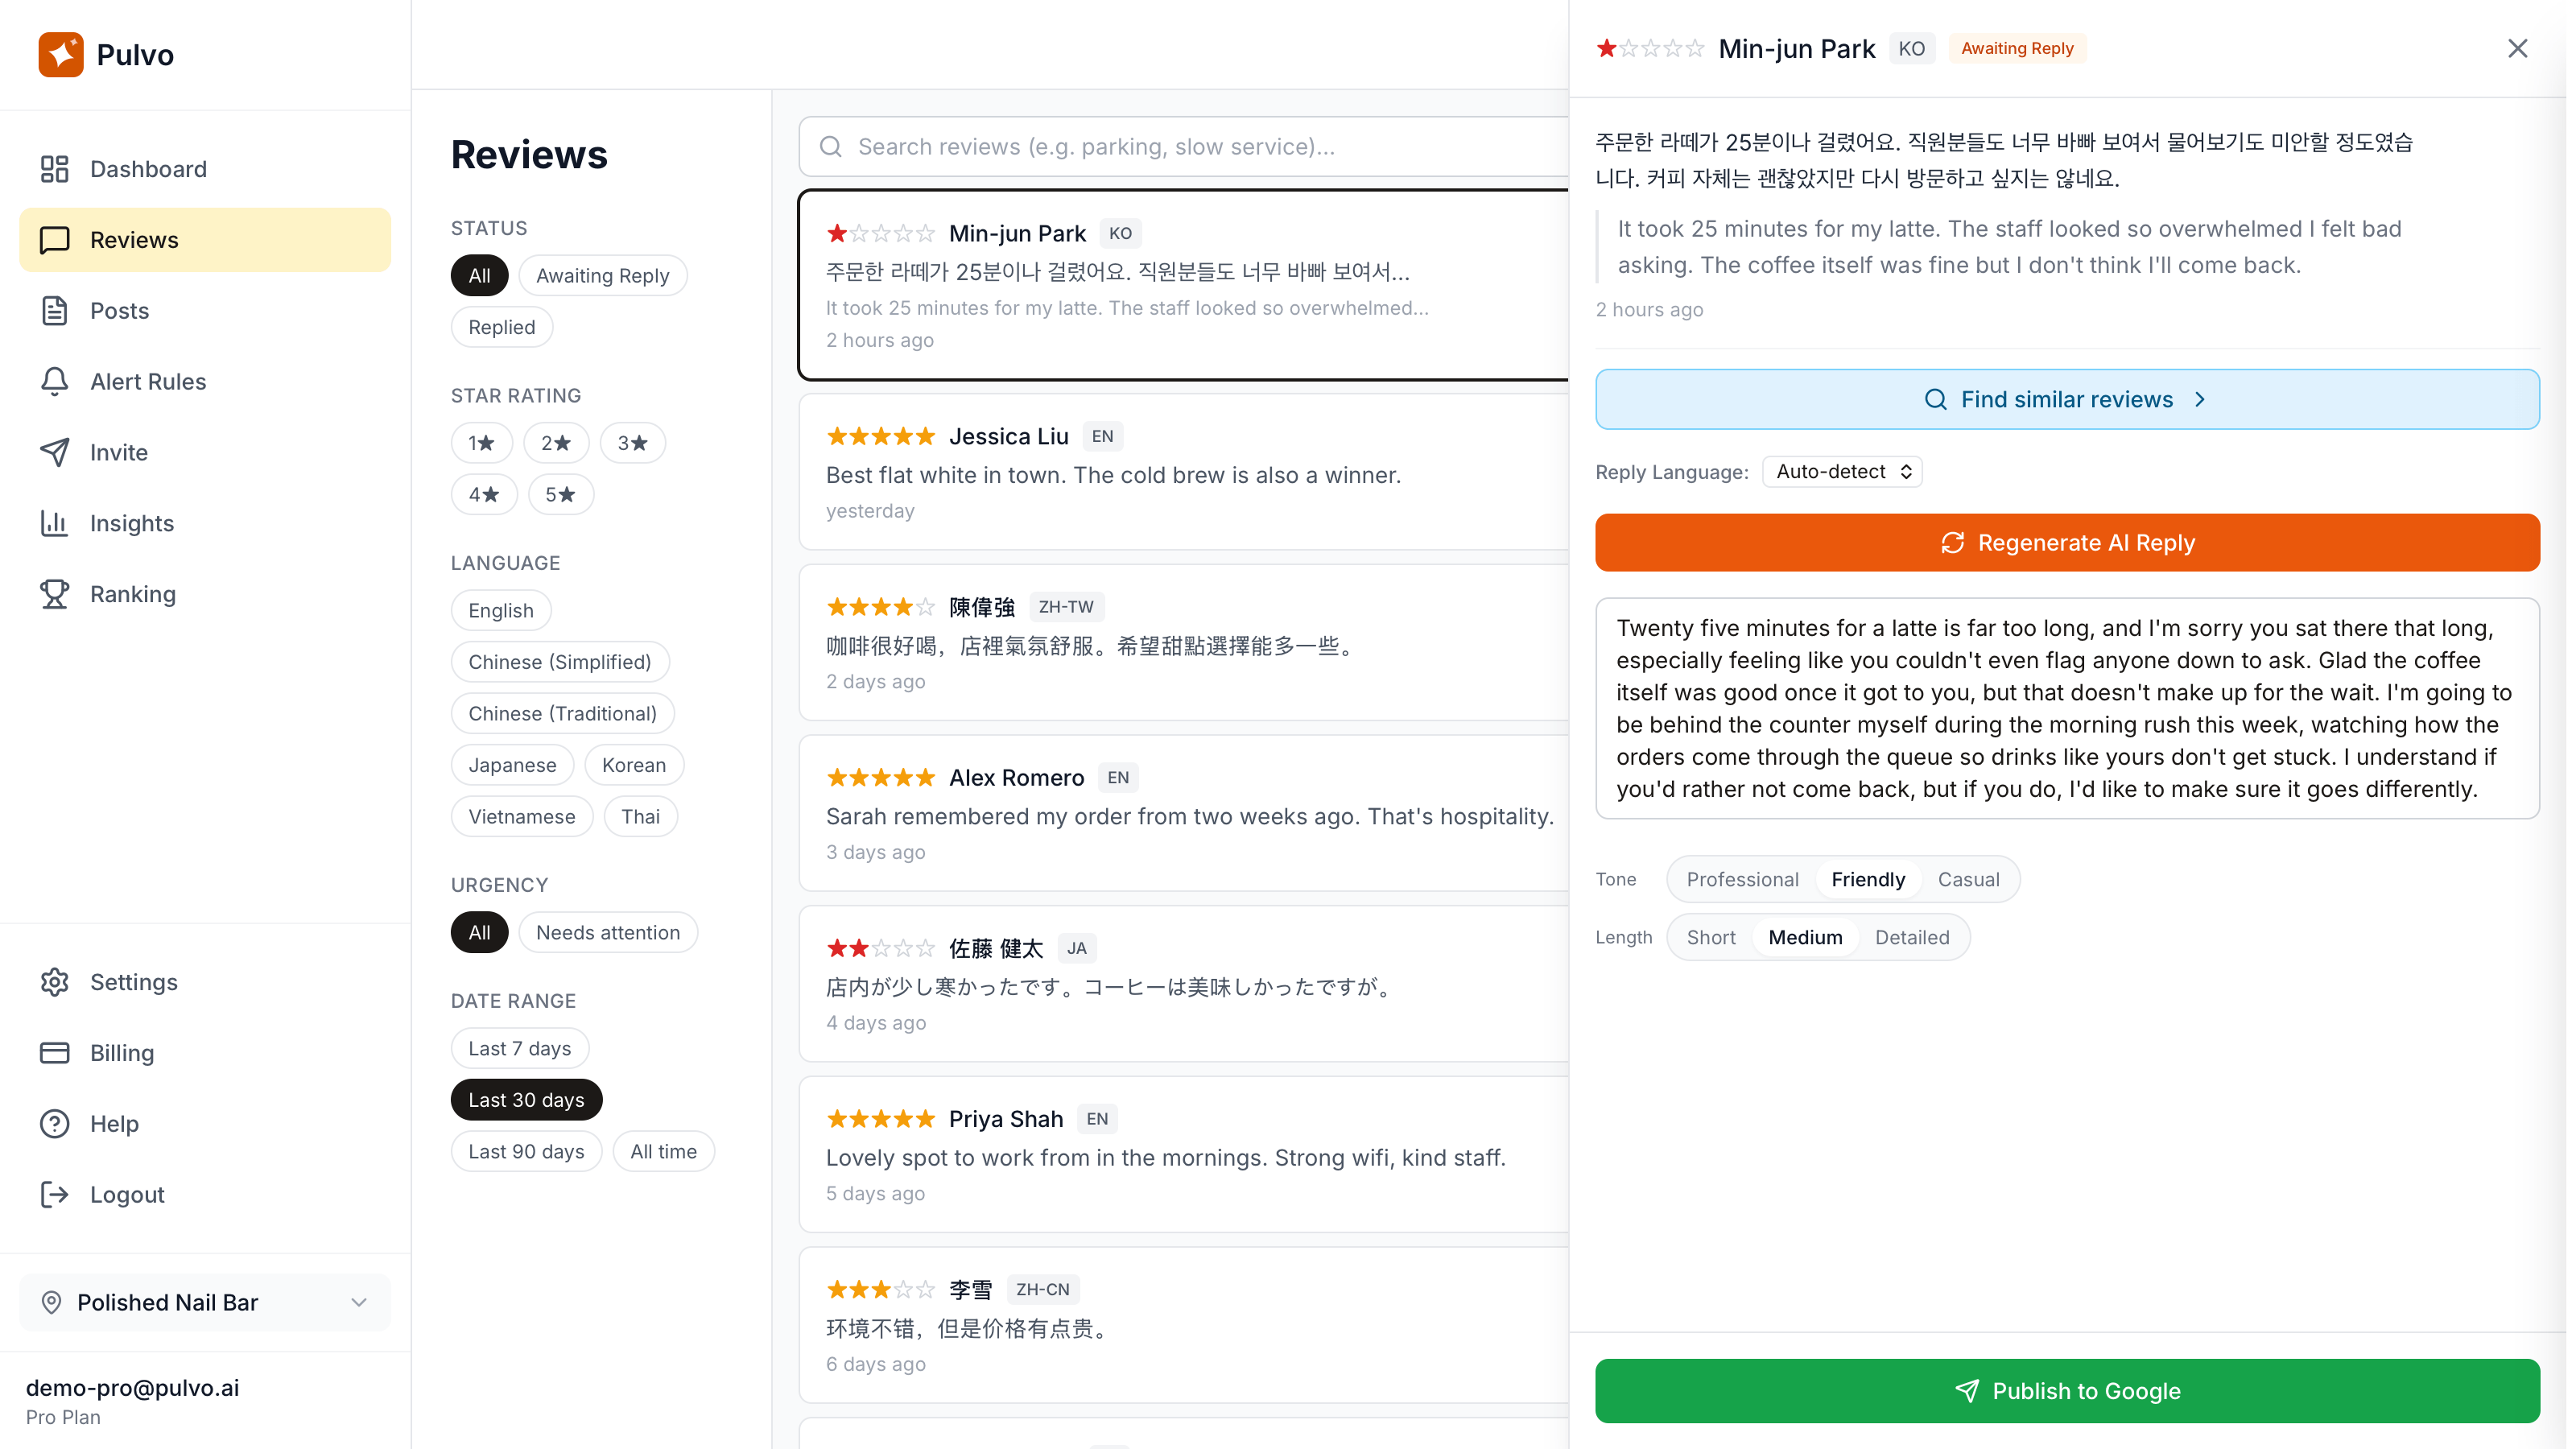The width and height of the screenshot is (2576, 1449).
Task: Expand the Polished Nail Bar location chevron
Action: 359,1302
